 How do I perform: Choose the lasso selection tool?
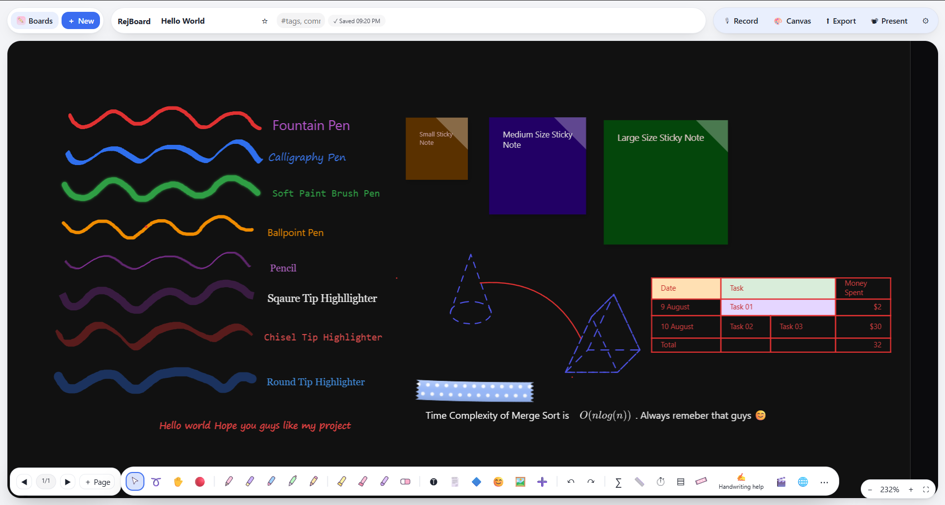point(156,481)
